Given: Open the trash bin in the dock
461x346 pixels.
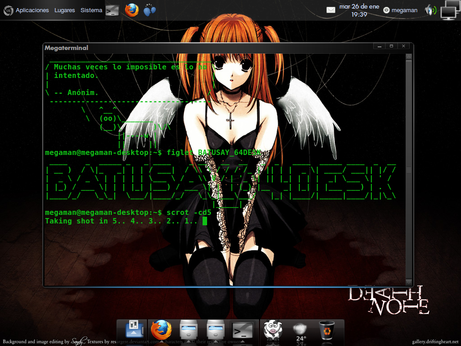Looking at the screenshot, I should coord(327,330).
